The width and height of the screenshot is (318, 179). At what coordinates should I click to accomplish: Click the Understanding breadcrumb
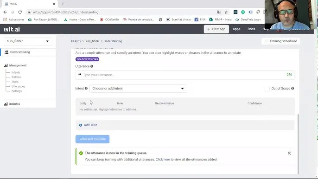pyautogui.click(x=113, y=41)
